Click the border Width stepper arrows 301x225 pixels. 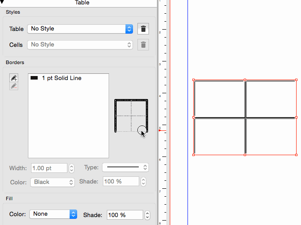(x=72, y=168)
